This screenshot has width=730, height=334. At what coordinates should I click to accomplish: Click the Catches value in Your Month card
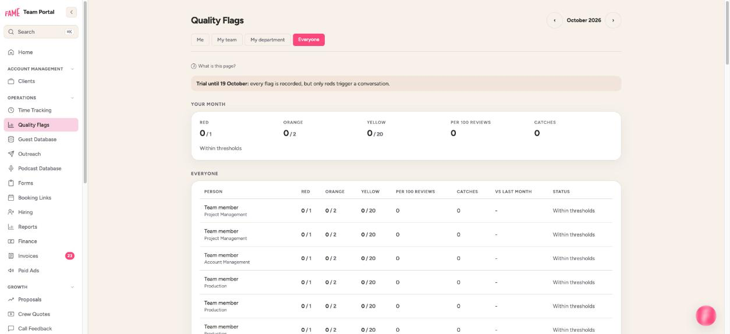pyautogui.click(x=537, y=133)
